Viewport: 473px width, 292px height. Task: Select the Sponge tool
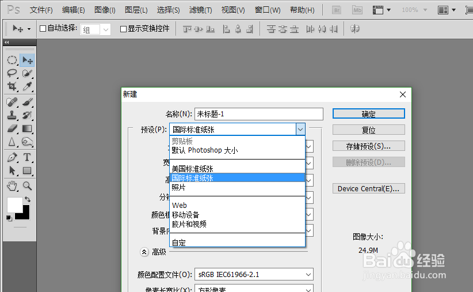tap(27, 142)
